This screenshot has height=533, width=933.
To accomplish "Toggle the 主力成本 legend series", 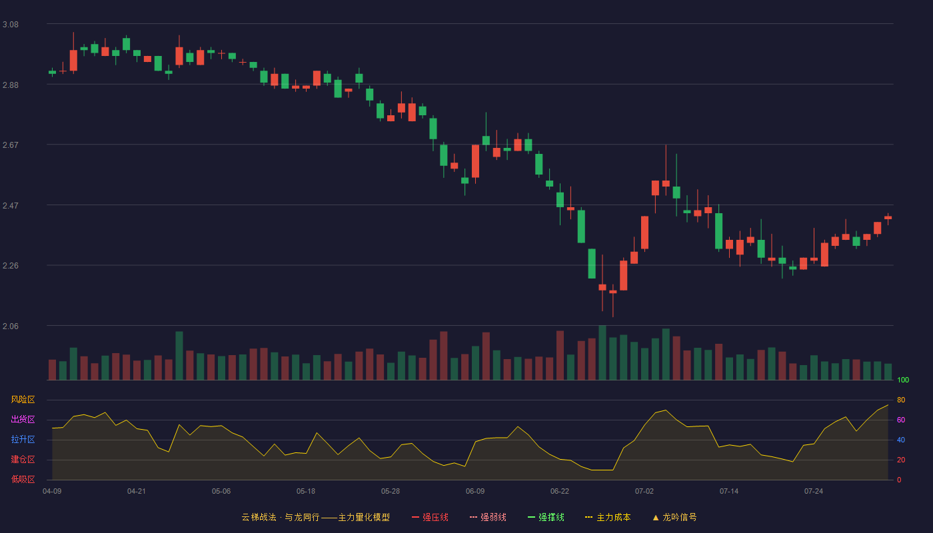I will pos(608,517).
